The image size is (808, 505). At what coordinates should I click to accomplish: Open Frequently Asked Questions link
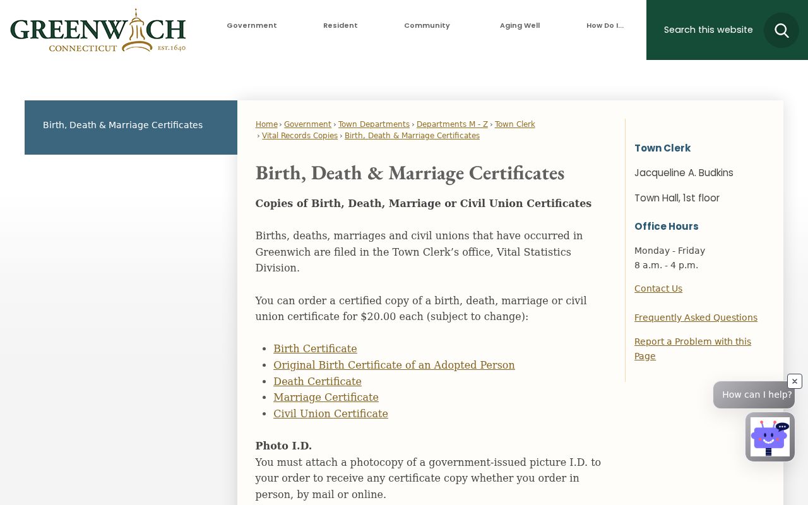pyautogui.click(x=696, y=318)
